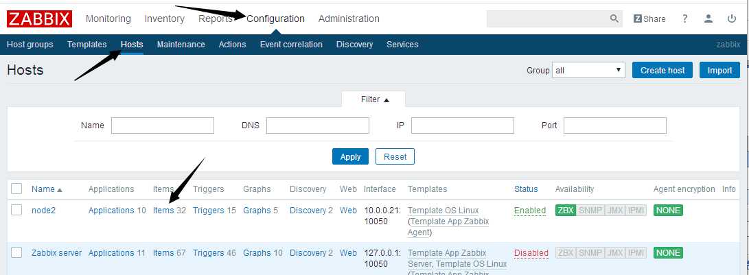Open the help question mark
749x275 pixels.
coord(685,19)
